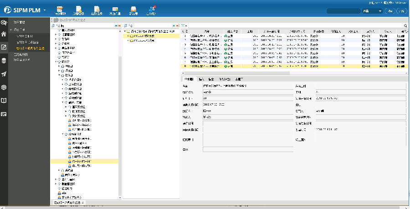Screen dimensions: 410x209
Task: Open the envelope message icon in top toolbar
Action: tap(115, 9)
